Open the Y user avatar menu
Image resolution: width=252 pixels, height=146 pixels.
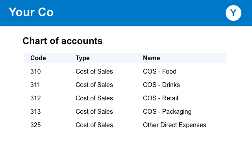pos(233,13)
